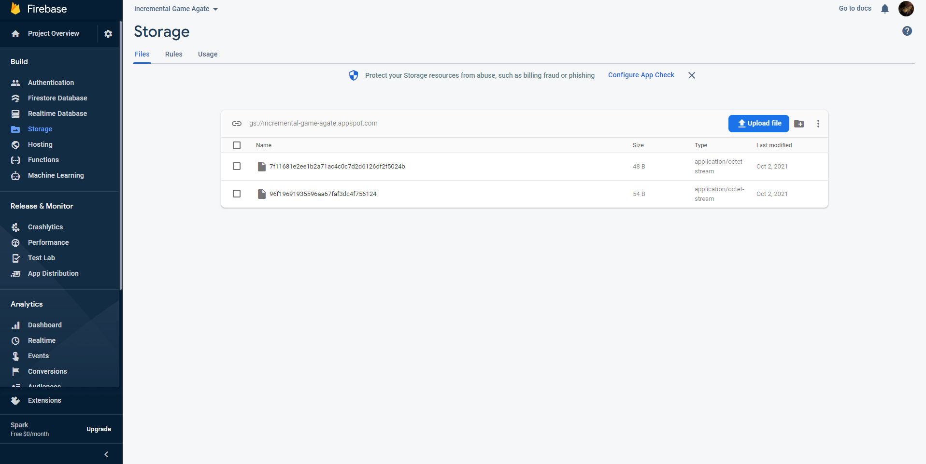Image resolution: width=926 pixels, height=464 pixels.
Task: Open the Incremental Game Agate project dropdown
Action: [x=175, y=9]
